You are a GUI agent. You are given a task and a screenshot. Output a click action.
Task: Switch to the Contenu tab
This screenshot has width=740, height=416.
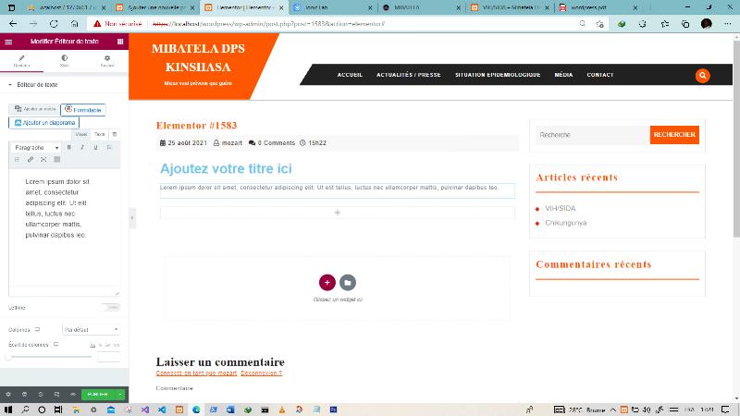coord(21,61)
